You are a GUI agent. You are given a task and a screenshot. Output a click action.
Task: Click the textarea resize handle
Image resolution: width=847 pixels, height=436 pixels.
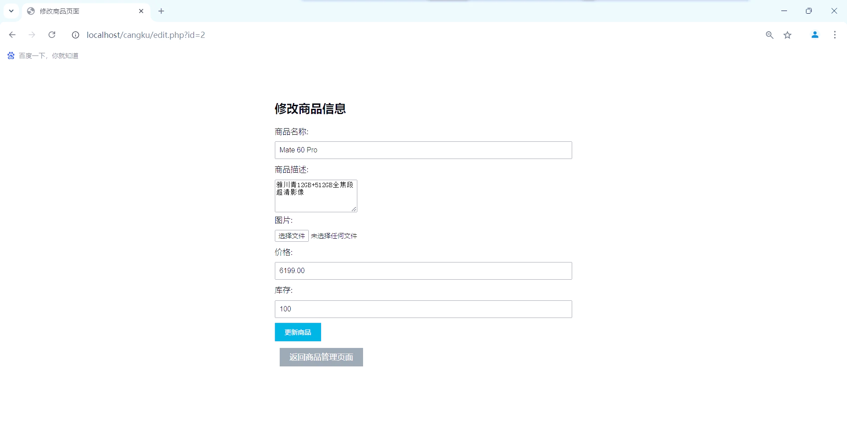coord(354,209)
